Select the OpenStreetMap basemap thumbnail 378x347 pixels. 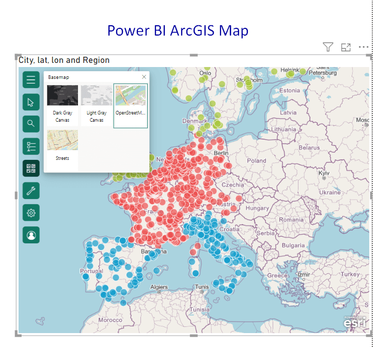pos(131,106)
